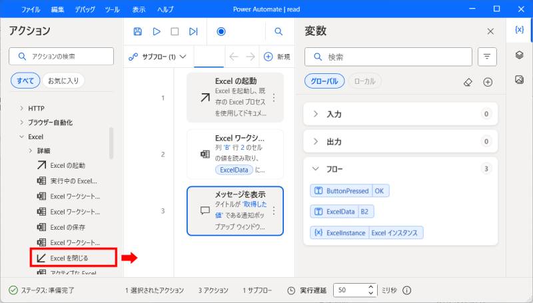Open the run delay info icon

point(407,290)
